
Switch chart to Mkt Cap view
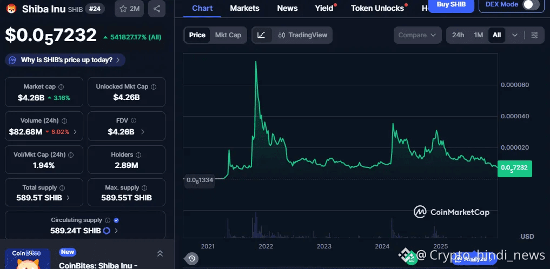pyautogui.click(x=228, y=35)
